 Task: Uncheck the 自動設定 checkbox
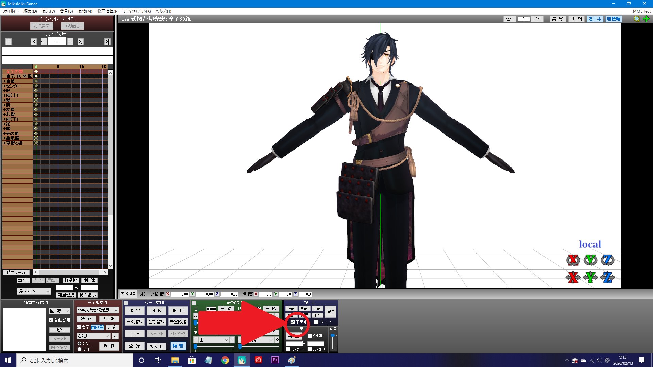(x=51, y=320)
